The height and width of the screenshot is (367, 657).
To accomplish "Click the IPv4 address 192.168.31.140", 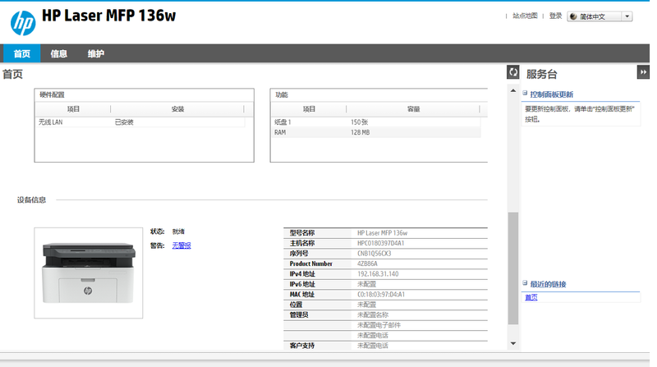I will [378, 274].
